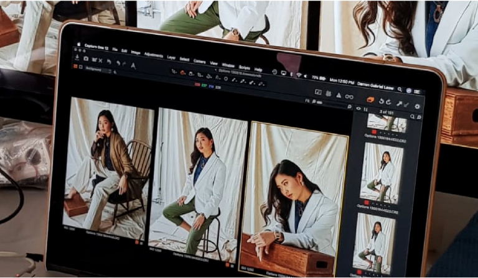Viewport: 478px width, 278px height.
Task: Choose the Keystone cursor tool
Action: [x=217, y=77]
